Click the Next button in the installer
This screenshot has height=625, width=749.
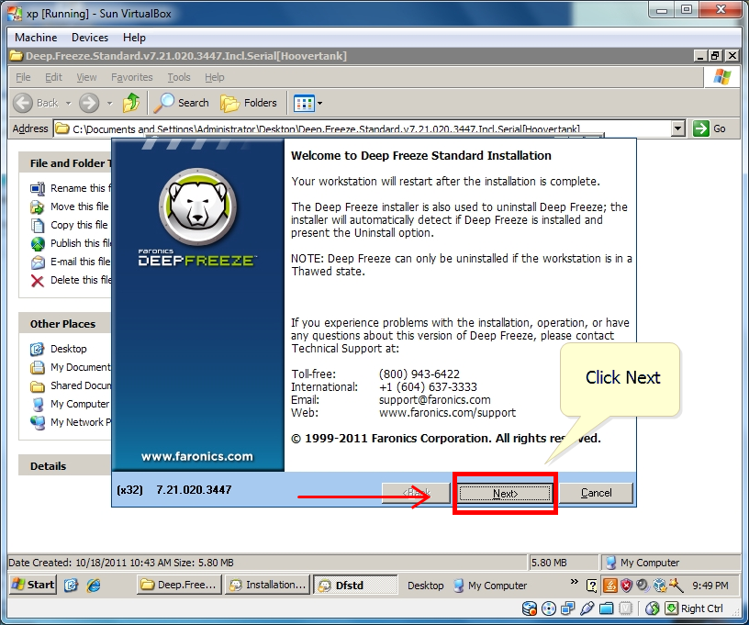point(505,493)
